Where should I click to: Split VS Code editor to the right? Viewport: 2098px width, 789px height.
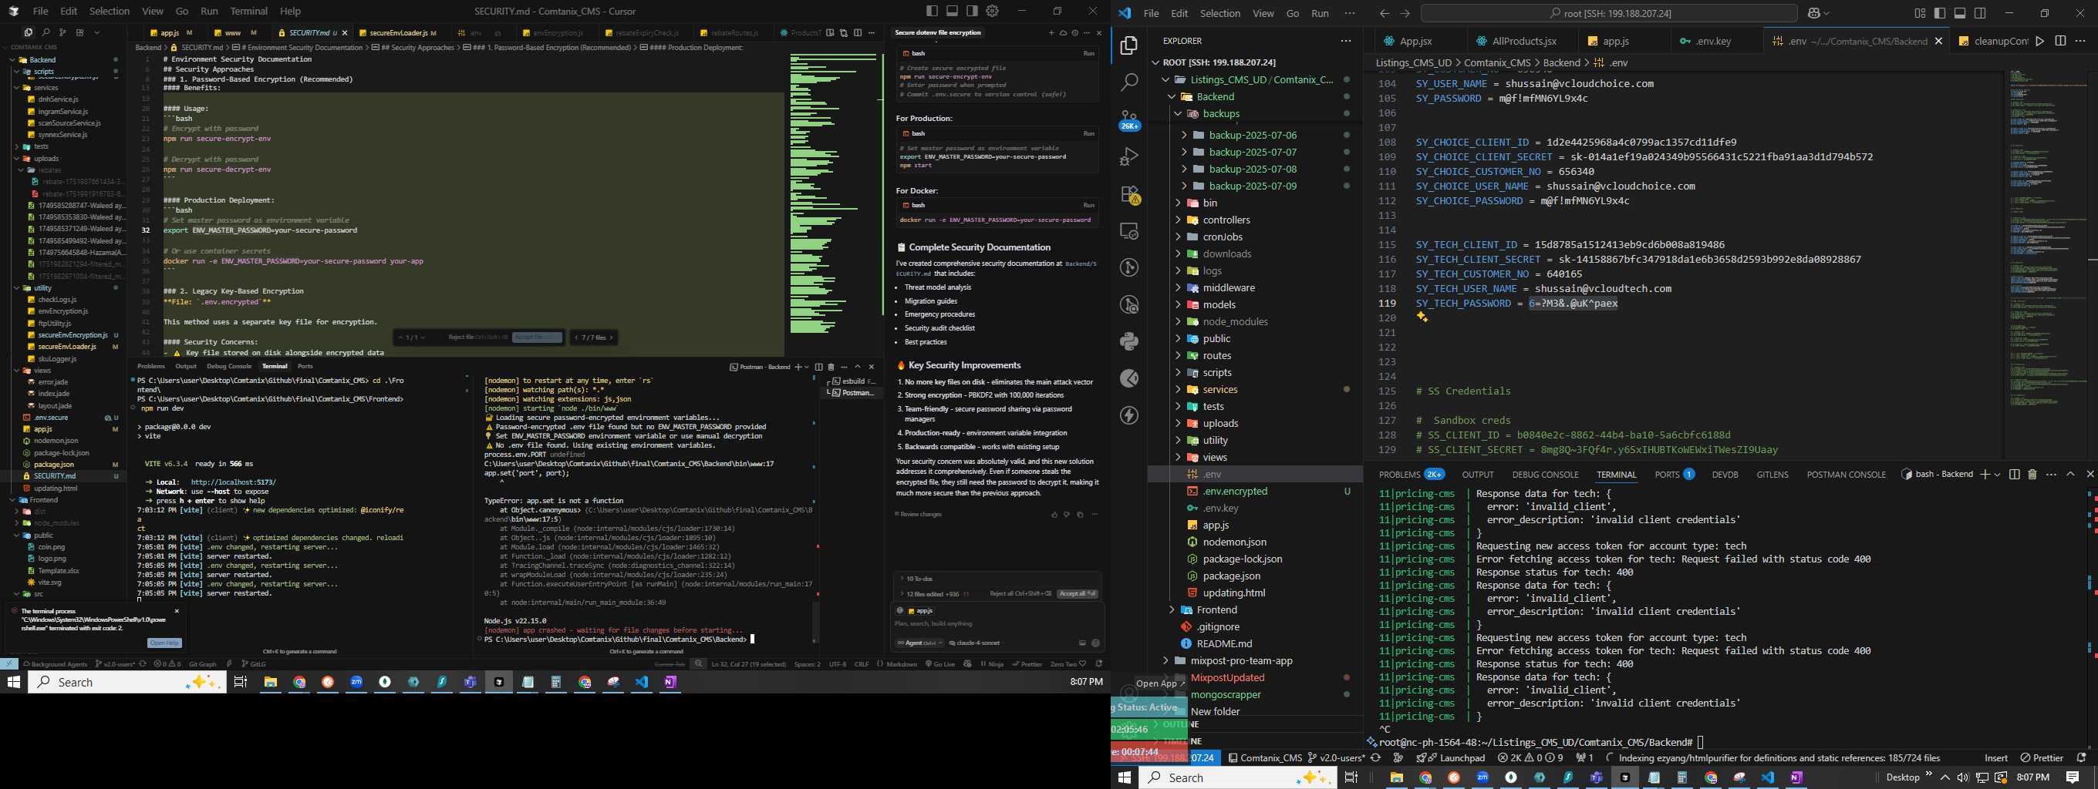point(2059,41)
